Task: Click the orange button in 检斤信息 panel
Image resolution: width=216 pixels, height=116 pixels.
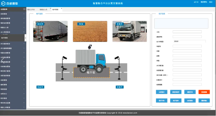Action: tap(204, 92)
